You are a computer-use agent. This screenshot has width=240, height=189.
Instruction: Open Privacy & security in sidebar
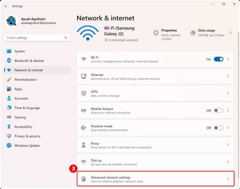click(x=27, y=136)
